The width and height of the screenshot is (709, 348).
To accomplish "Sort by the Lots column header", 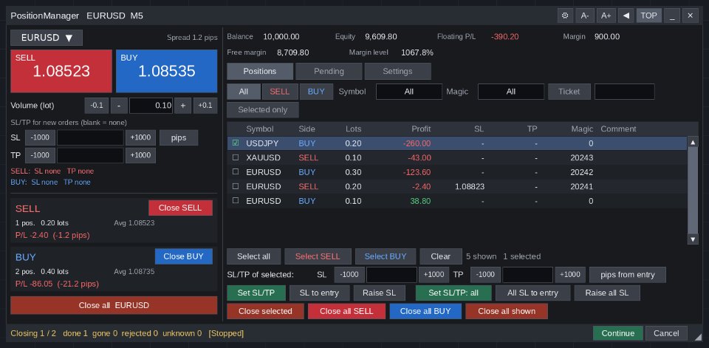I will (x=353, y=129).
